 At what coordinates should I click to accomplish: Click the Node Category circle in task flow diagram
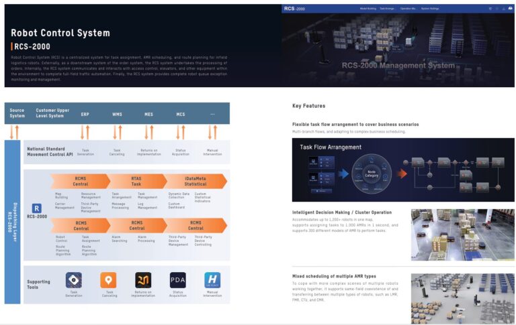372,174
